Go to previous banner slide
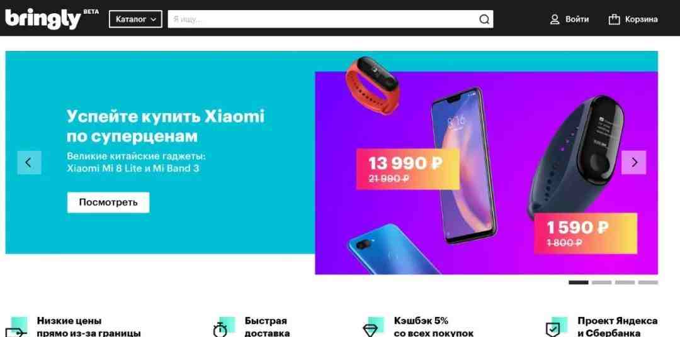Viewport: 680px width, 337px height. (x=29, y=162)
